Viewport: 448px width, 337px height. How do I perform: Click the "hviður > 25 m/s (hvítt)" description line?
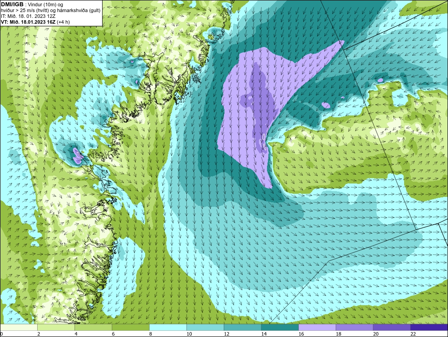point(51,10)
